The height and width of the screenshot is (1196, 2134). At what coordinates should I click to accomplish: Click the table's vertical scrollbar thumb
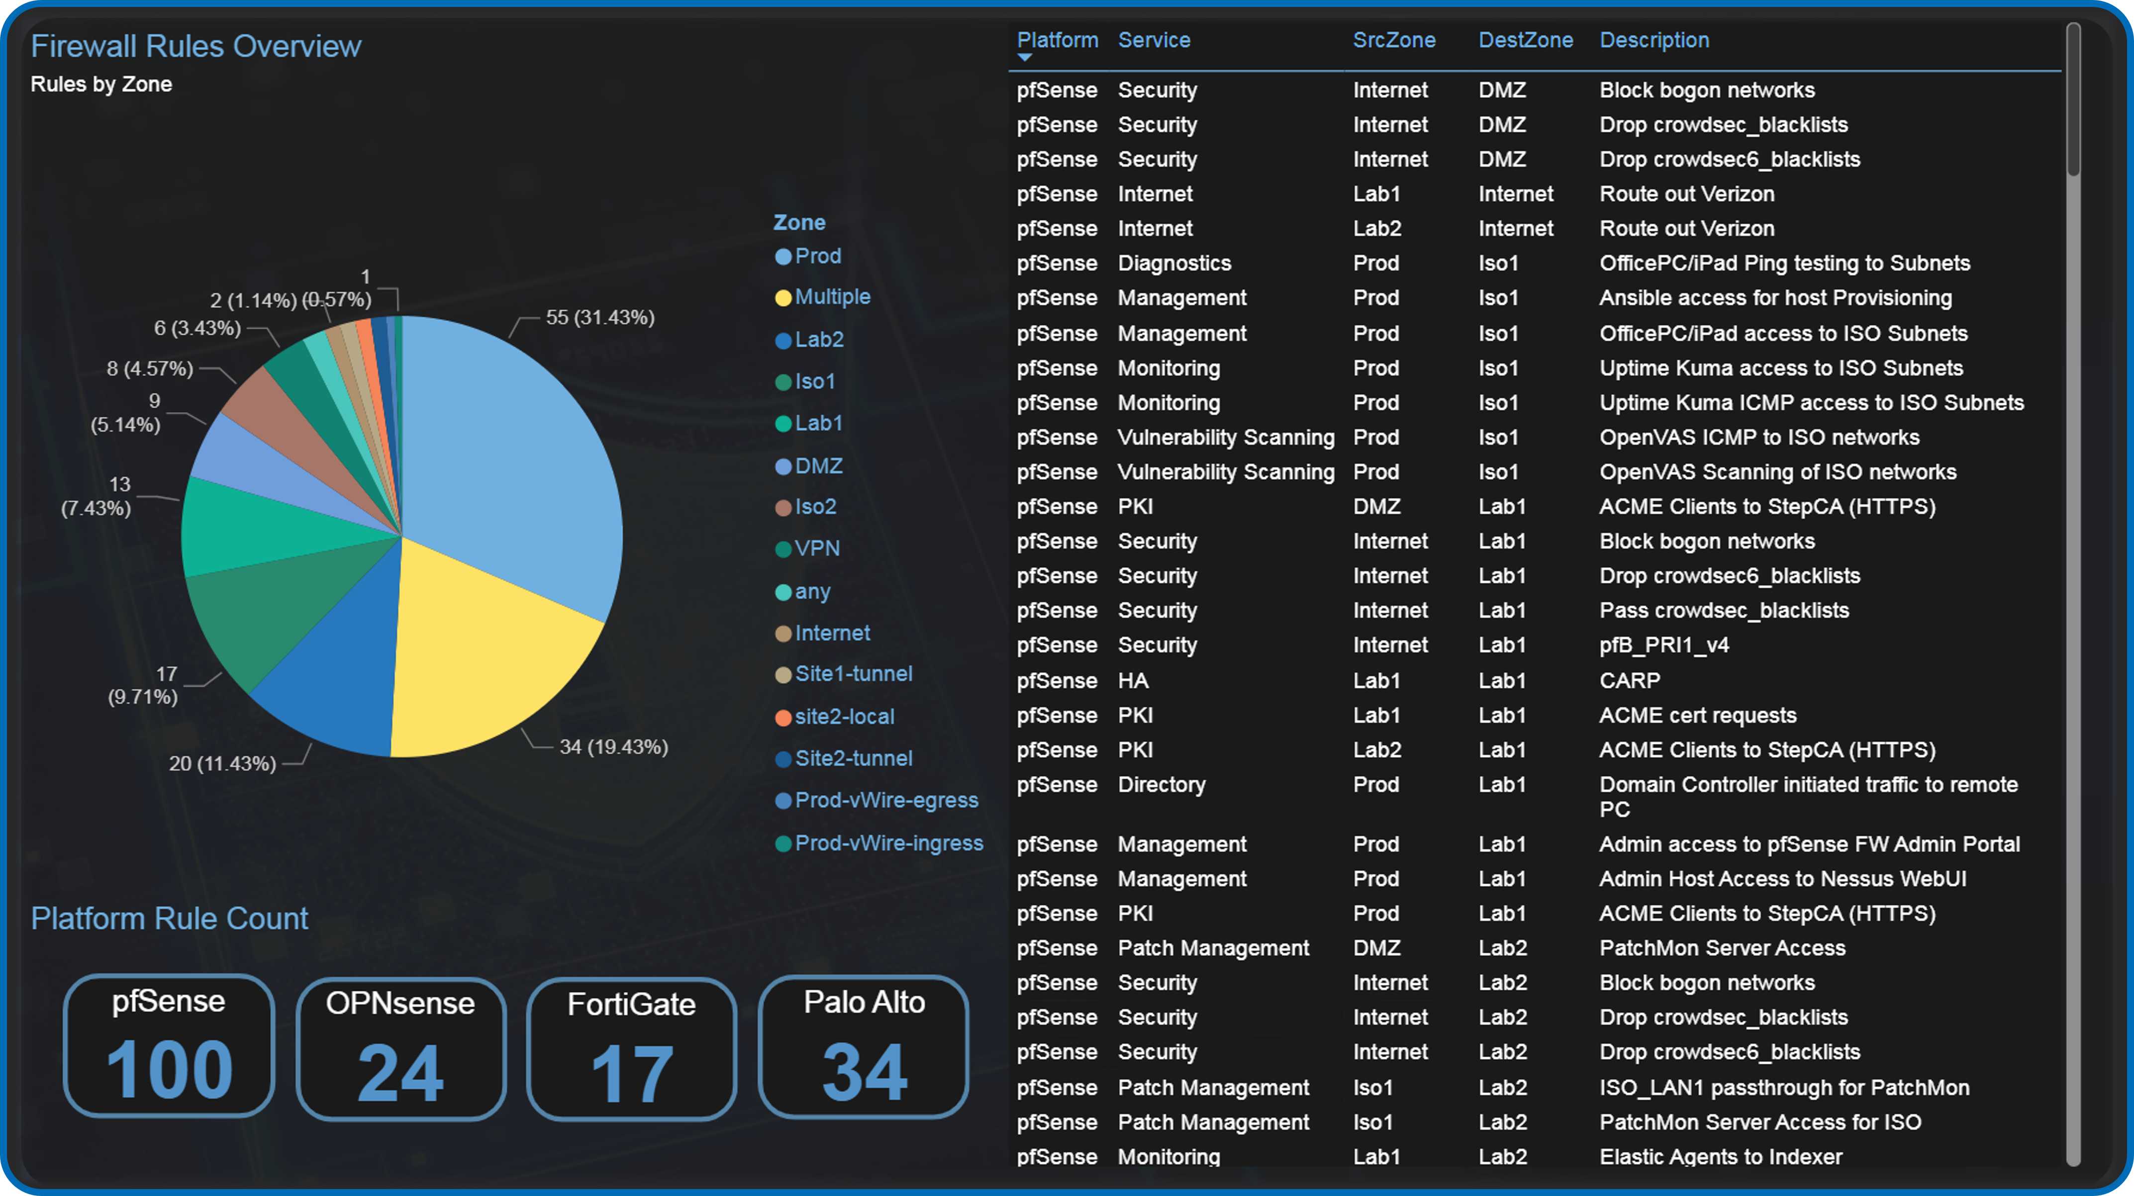coord(2073,99)
